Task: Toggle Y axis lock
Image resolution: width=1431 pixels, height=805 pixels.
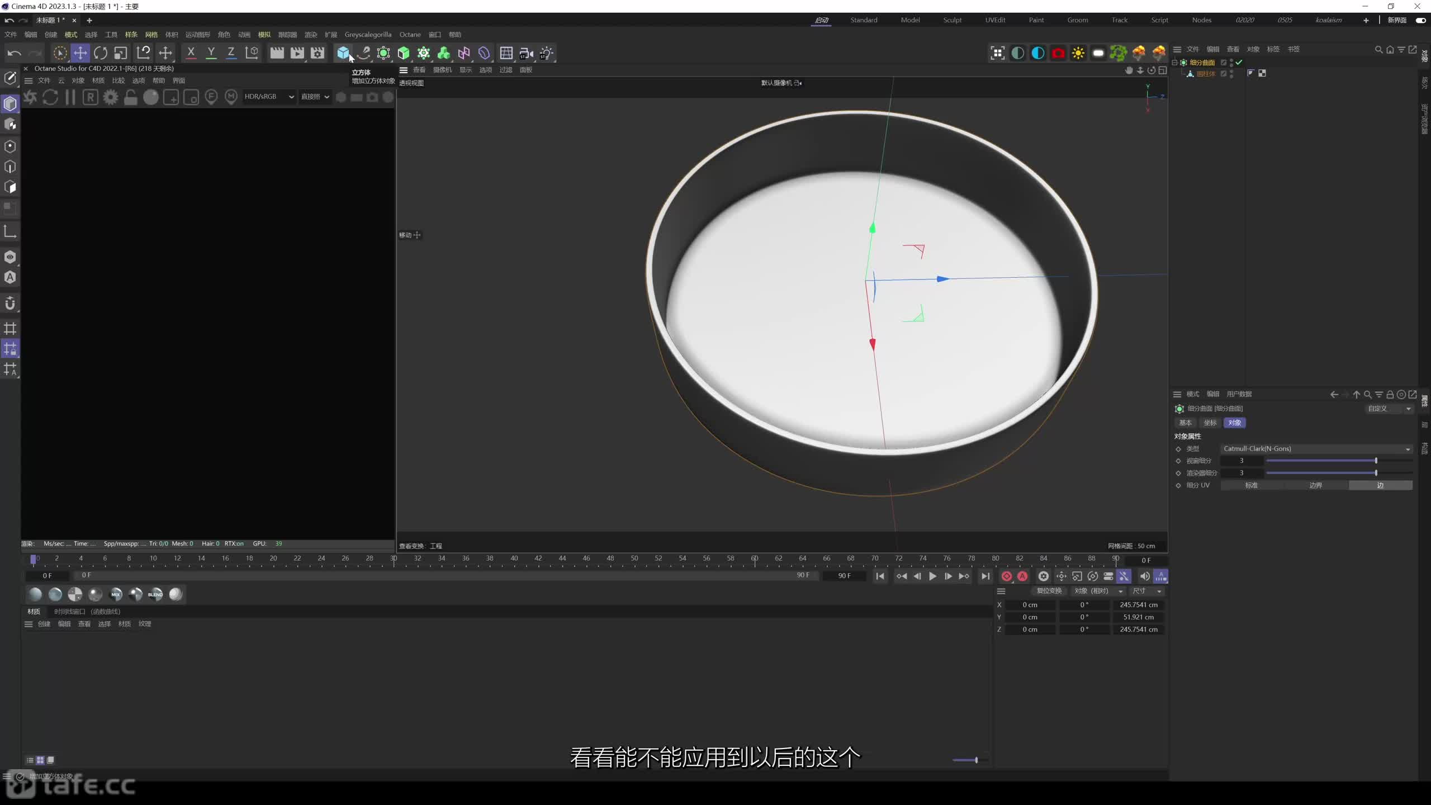Action: click(x=211, y=53)
